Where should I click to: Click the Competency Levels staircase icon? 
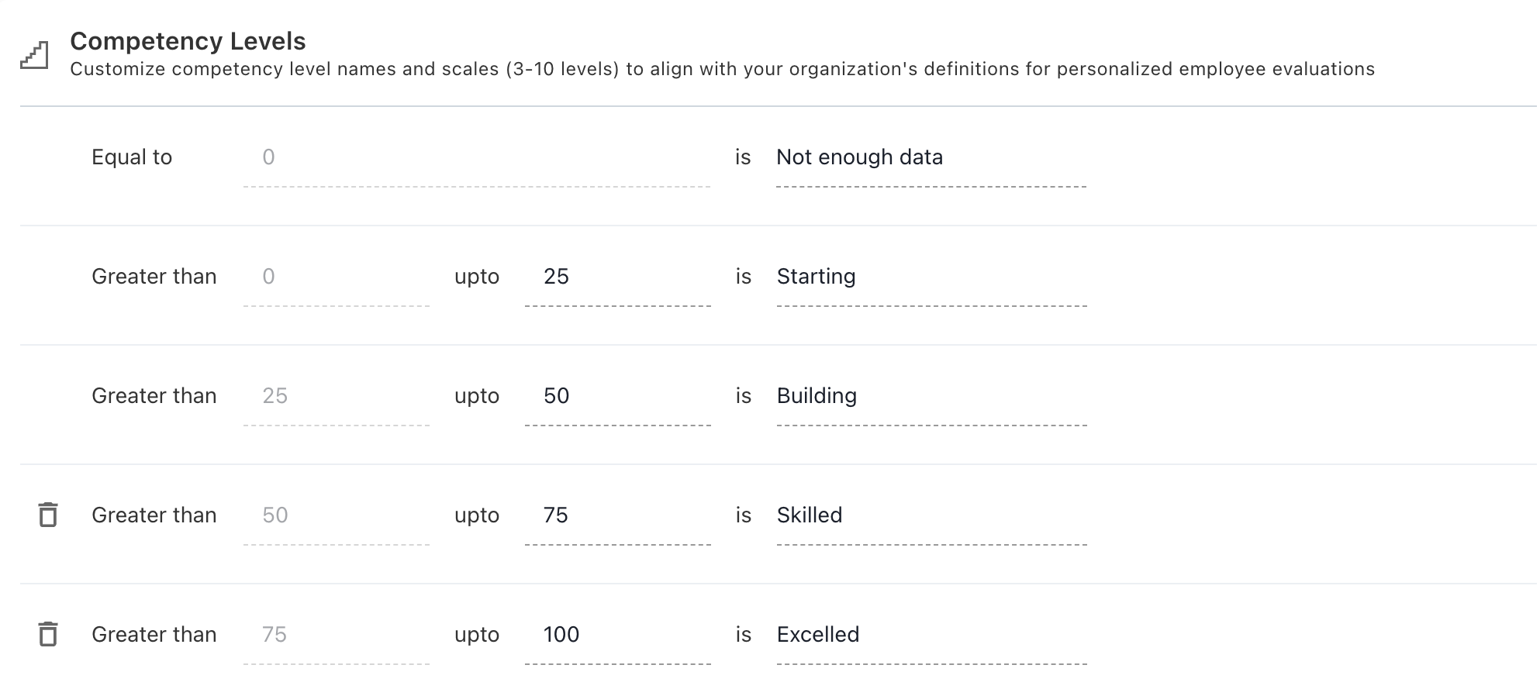[34, 55]
